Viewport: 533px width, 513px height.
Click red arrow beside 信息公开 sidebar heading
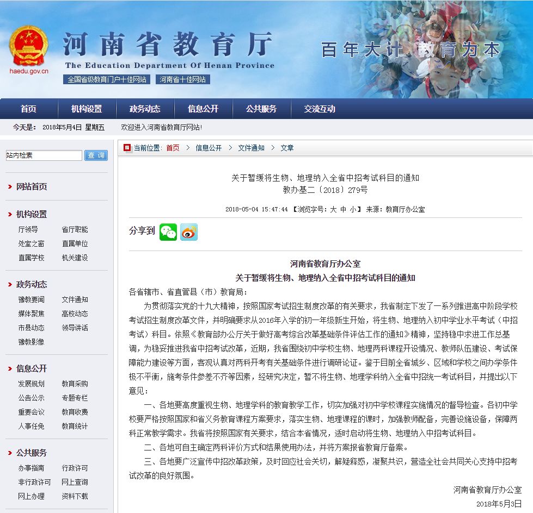(x=10, y=369)
